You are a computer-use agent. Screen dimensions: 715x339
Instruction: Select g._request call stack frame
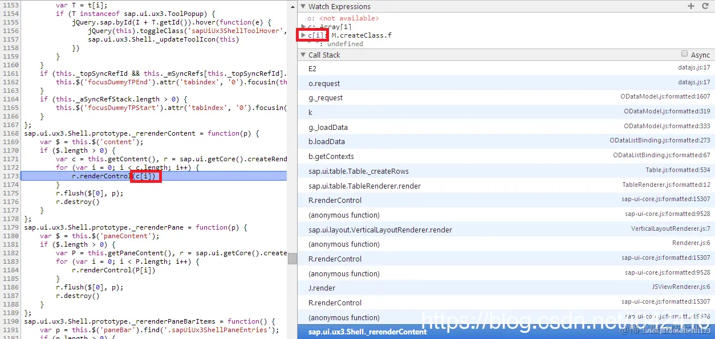click(x=506, y=98)
